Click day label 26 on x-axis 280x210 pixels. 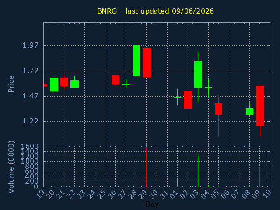[x=113, y=194]
